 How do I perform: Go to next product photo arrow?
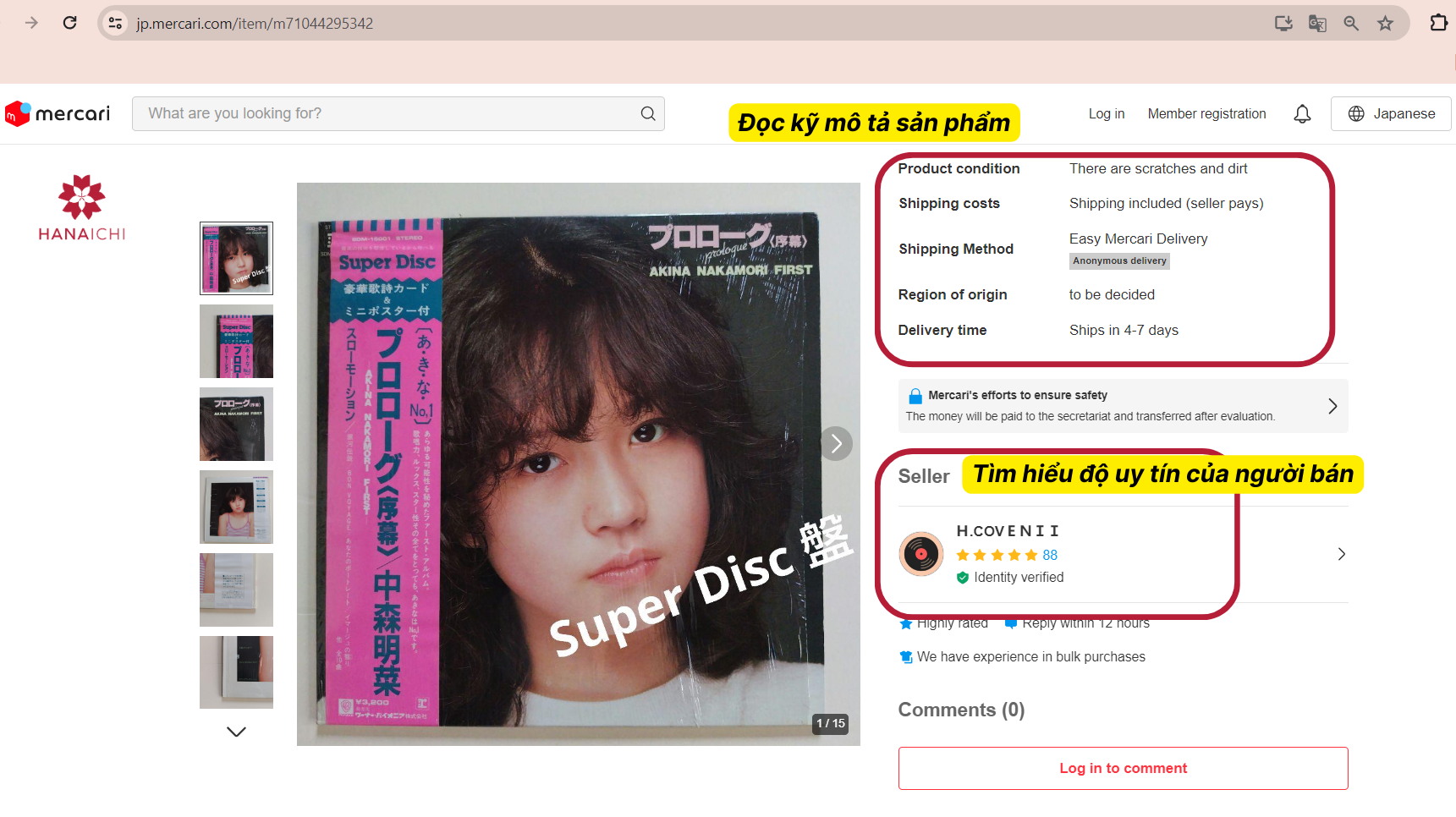tap(836, 443)
